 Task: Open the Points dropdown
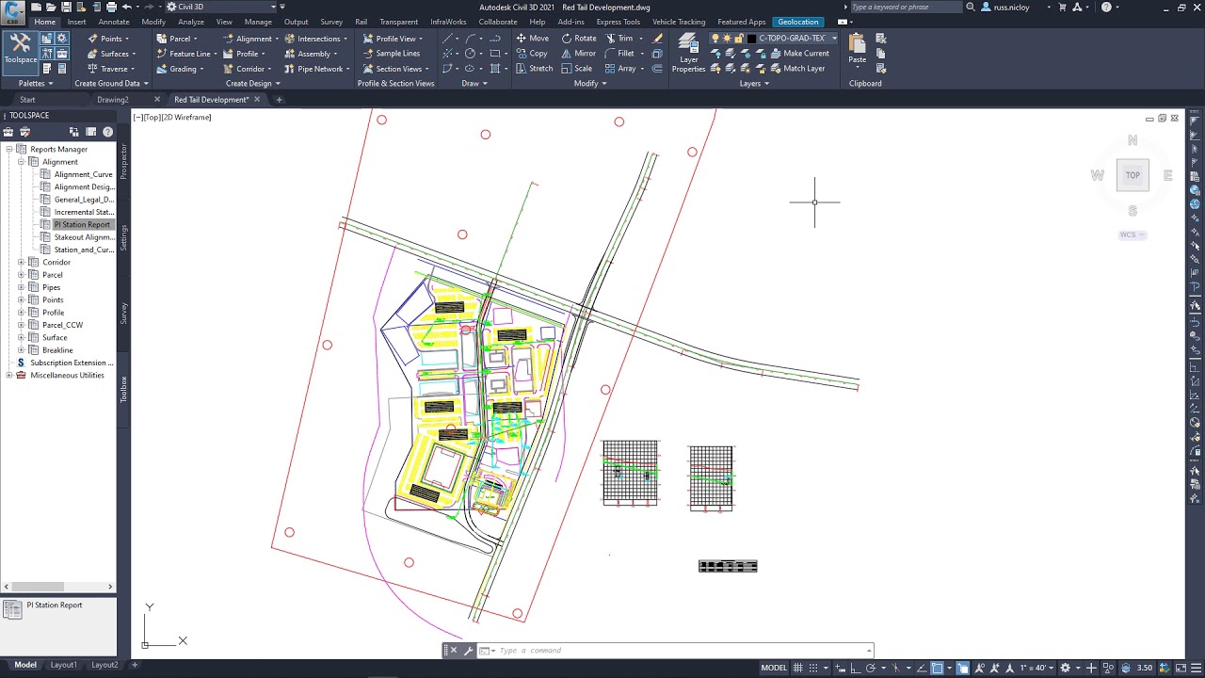click(110, 39)
